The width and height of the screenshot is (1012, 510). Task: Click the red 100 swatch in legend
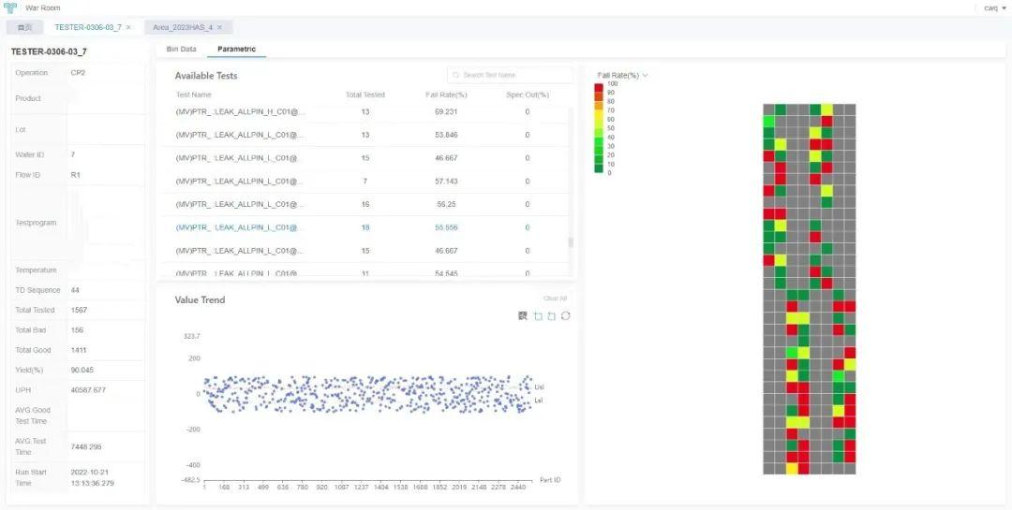[599, 87]
